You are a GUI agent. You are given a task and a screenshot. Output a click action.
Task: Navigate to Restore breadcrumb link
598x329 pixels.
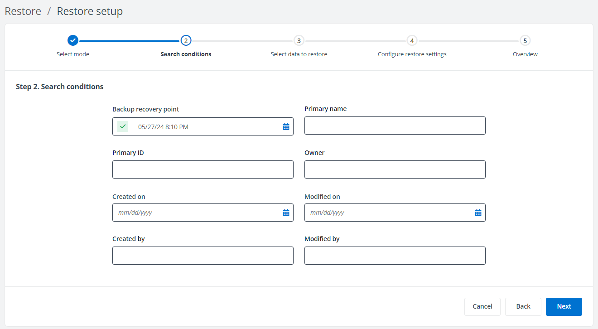pyautogui.click(x=23, y=11)
